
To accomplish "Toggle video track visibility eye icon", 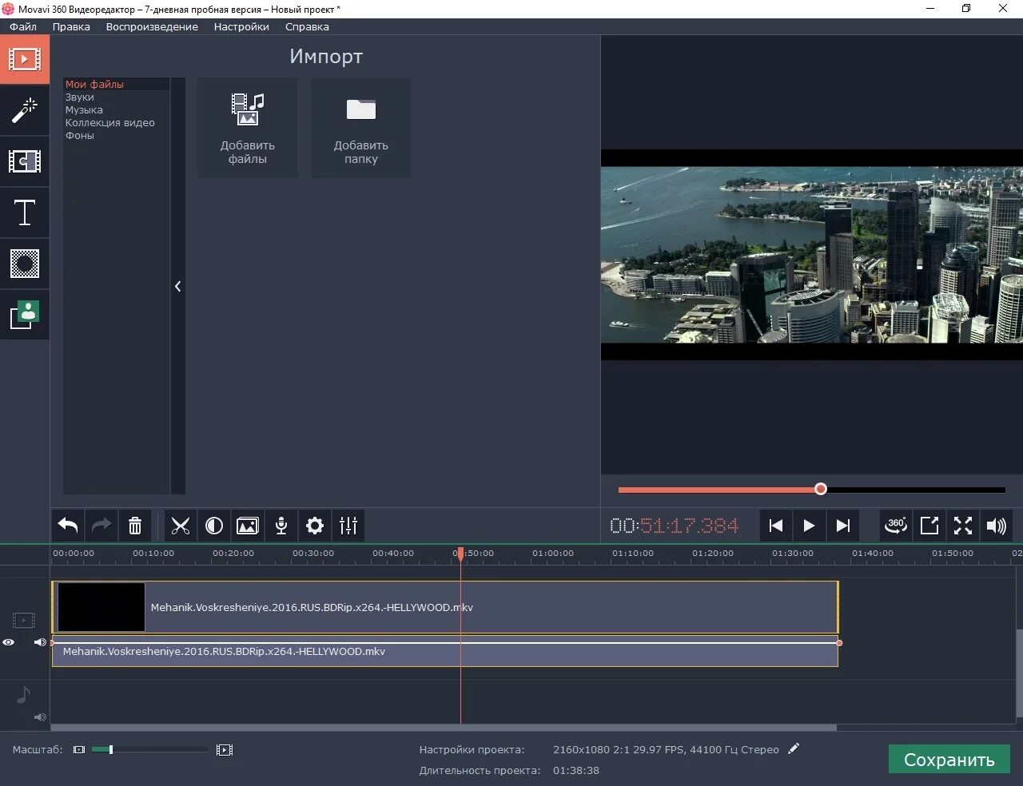I will (x=9, y=642).
